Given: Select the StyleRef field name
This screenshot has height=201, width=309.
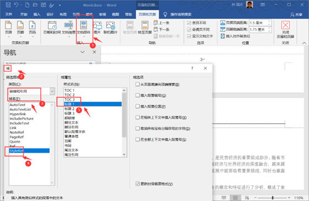Looking at the screenshot, I should tap(29, 151).
